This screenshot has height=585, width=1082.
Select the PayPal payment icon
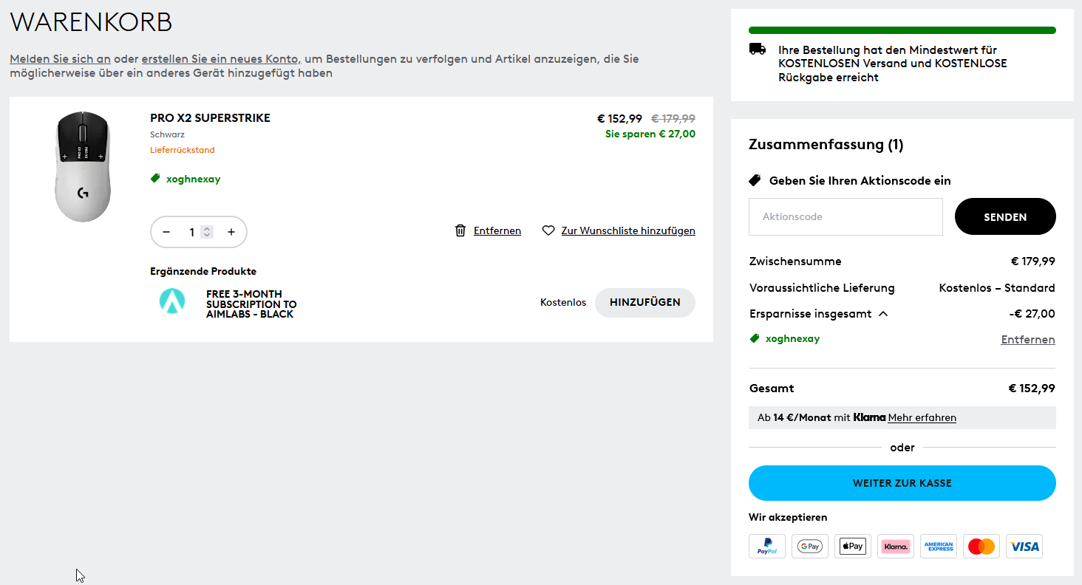pos(767,546)
